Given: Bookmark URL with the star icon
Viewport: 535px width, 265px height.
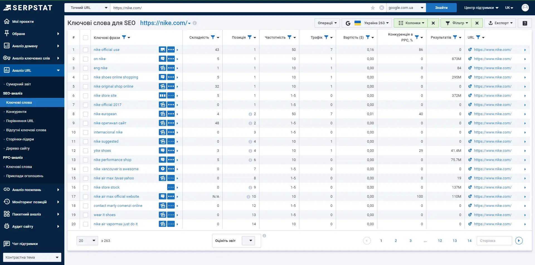Looking at the screenshot, I should click(x=373, y=8).
